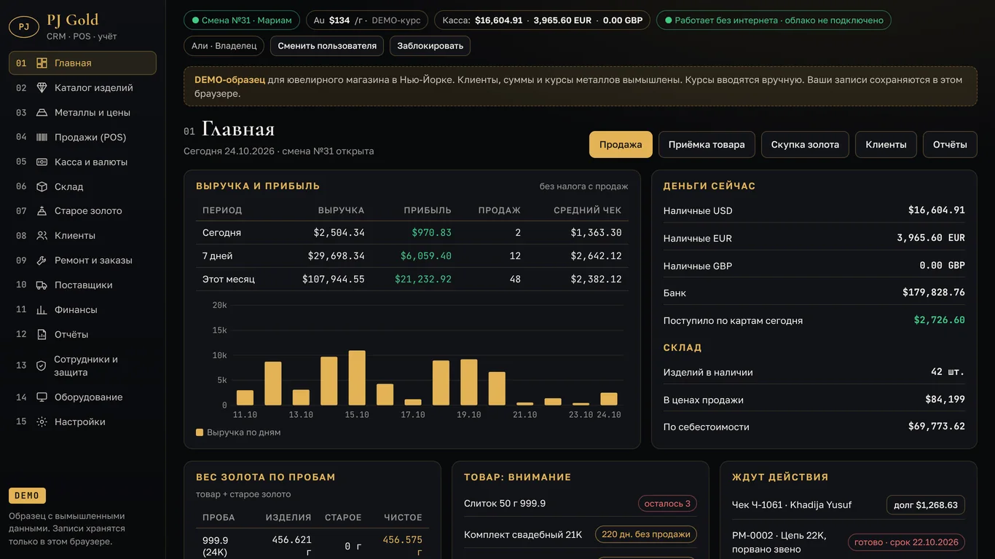The width and height of the screenshot is (995, 559).
Task: Click the Али · Владелец user pill
Action: pos(224,46)
